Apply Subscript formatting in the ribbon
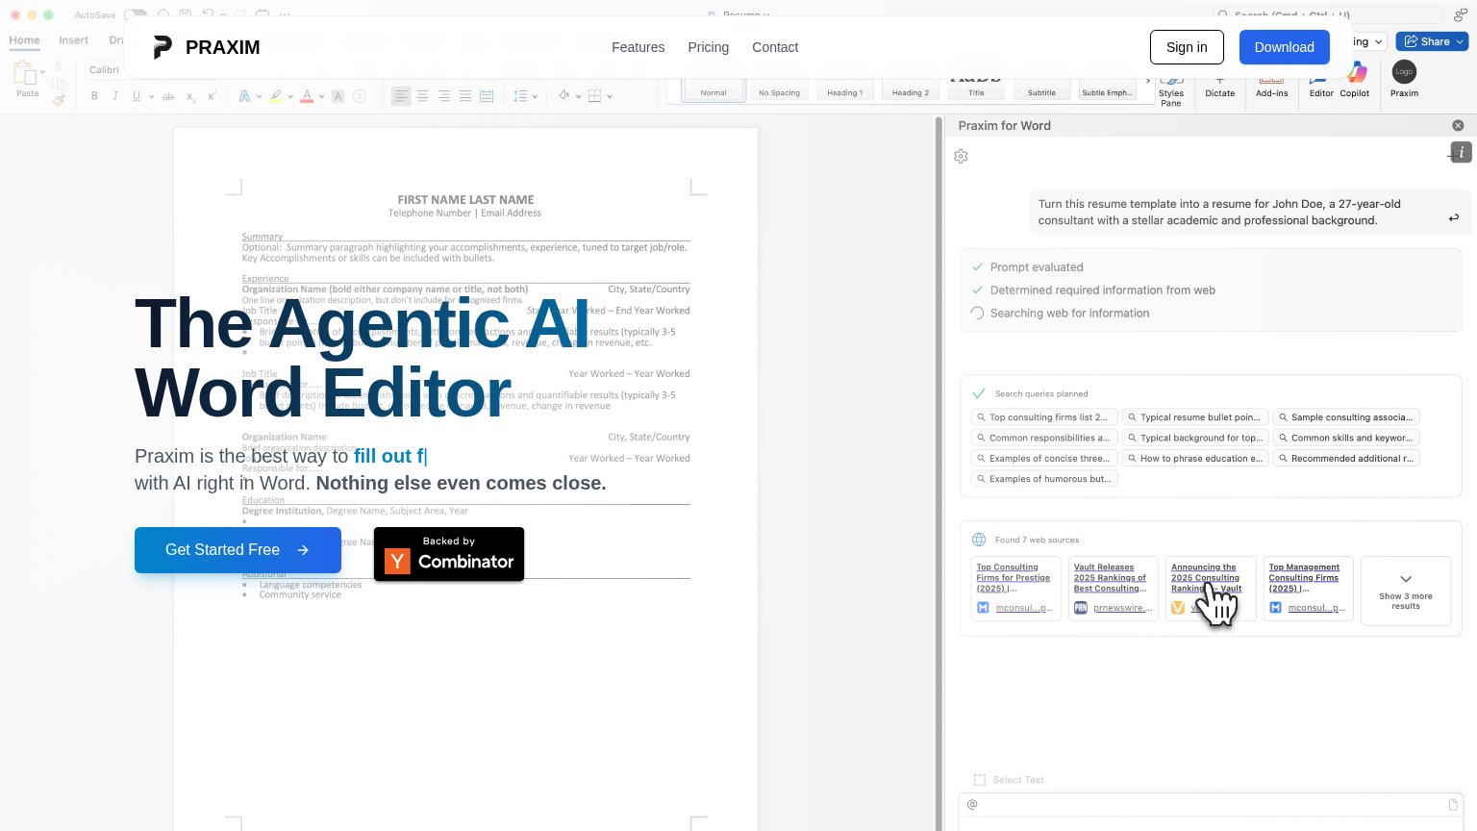 coord(190,96)
